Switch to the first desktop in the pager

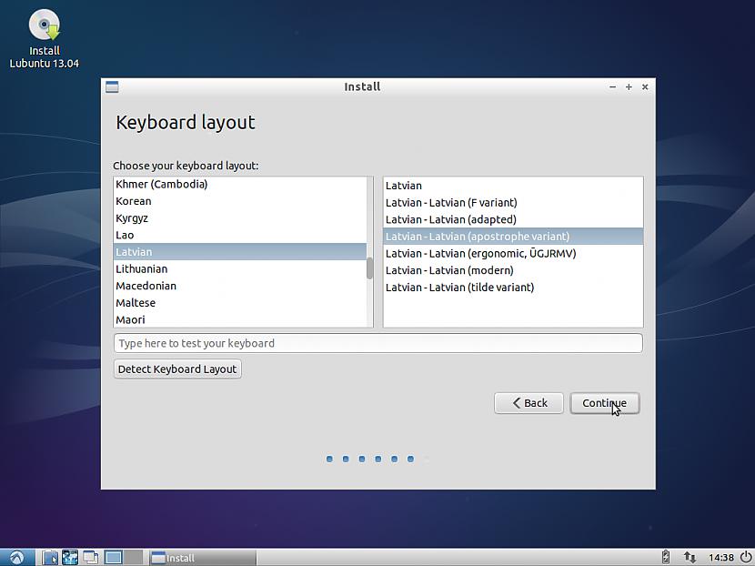pos(113,557)
